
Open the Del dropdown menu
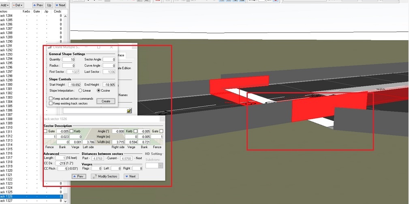(x=18, y=5)
